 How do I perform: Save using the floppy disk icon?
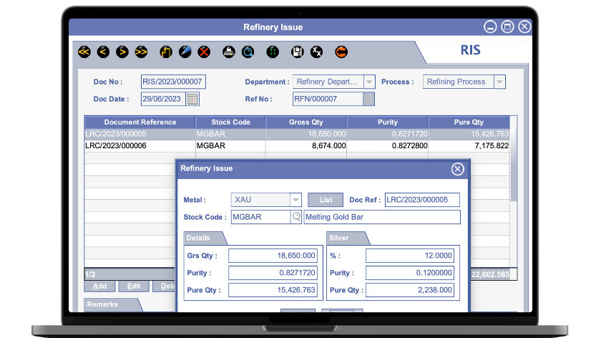point(298,52)
